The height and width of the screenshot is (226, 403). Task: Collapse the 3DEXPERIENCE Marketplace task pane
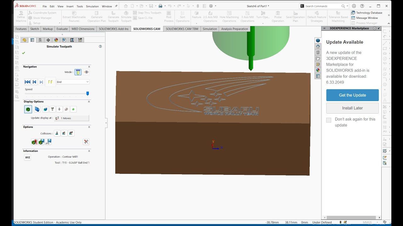[x=324, y=28]
